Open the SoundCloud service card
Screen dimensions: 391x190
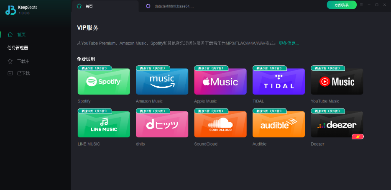[x=220, y=124]
